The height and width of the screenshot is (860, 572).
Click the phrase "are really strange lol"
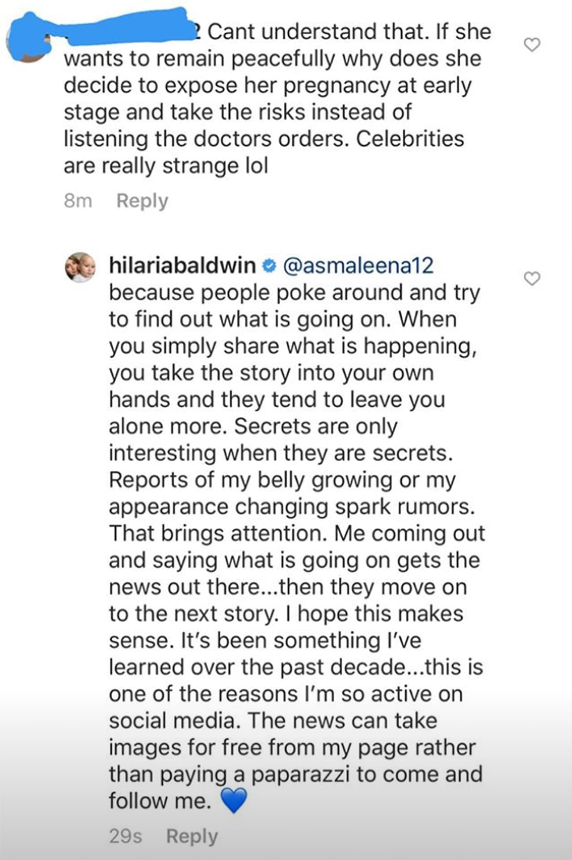click(x=166, y=166)
